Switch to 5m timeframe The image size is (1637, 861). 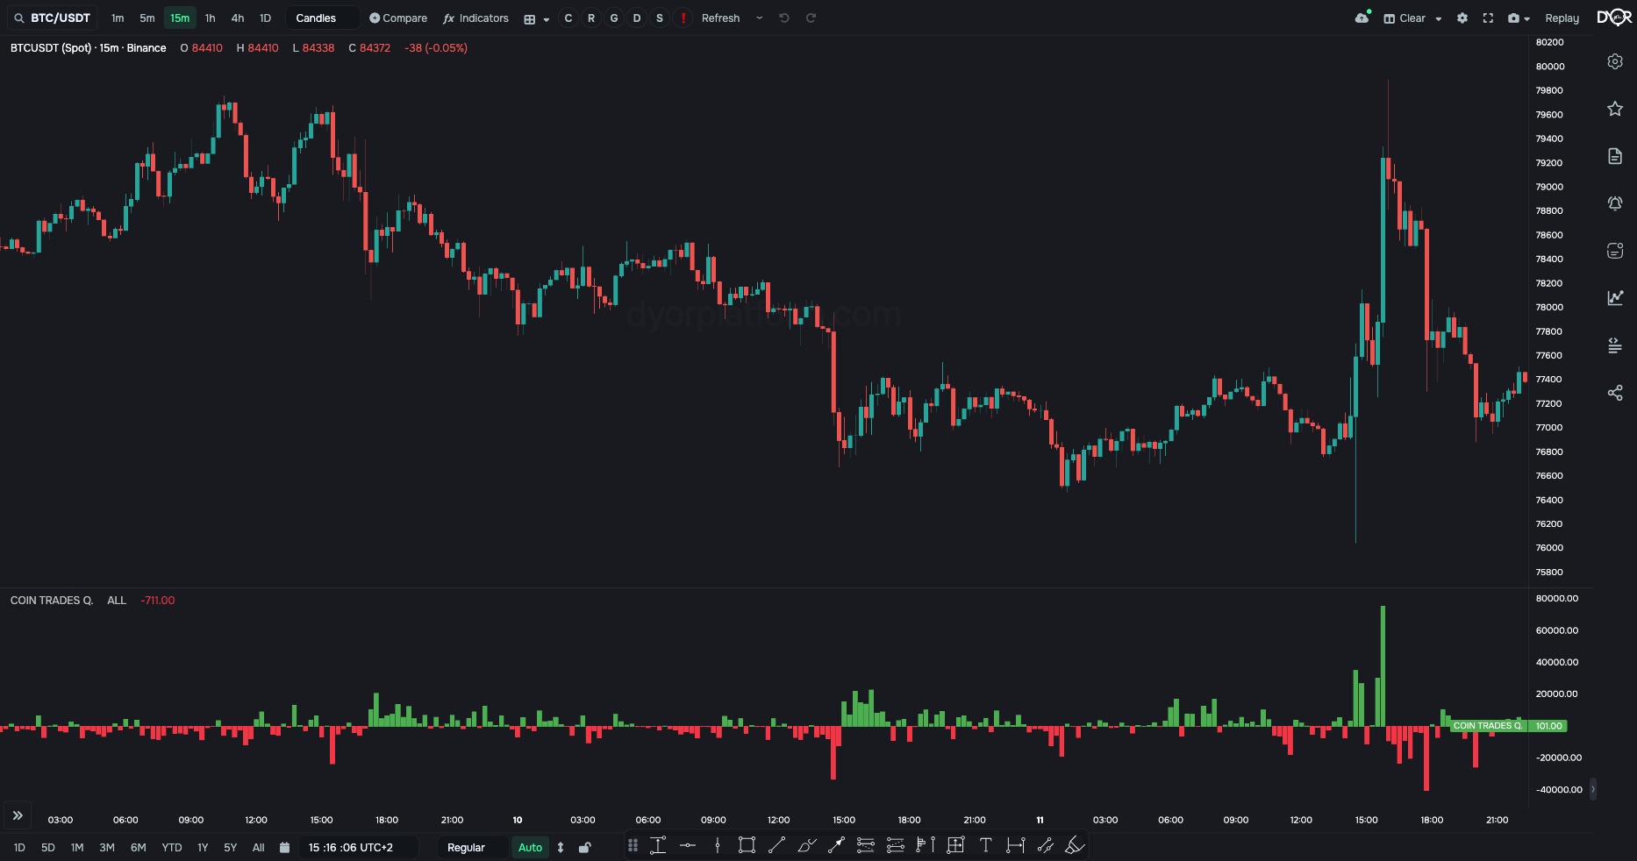pos(147,18)
